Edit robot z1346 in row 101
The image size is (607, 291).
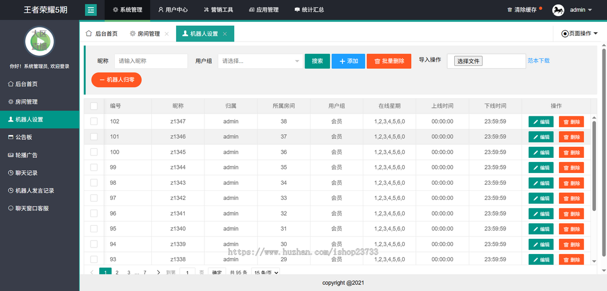coord(541,137)
